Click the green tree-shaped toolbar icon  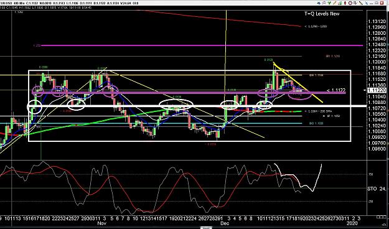point(329,3)
